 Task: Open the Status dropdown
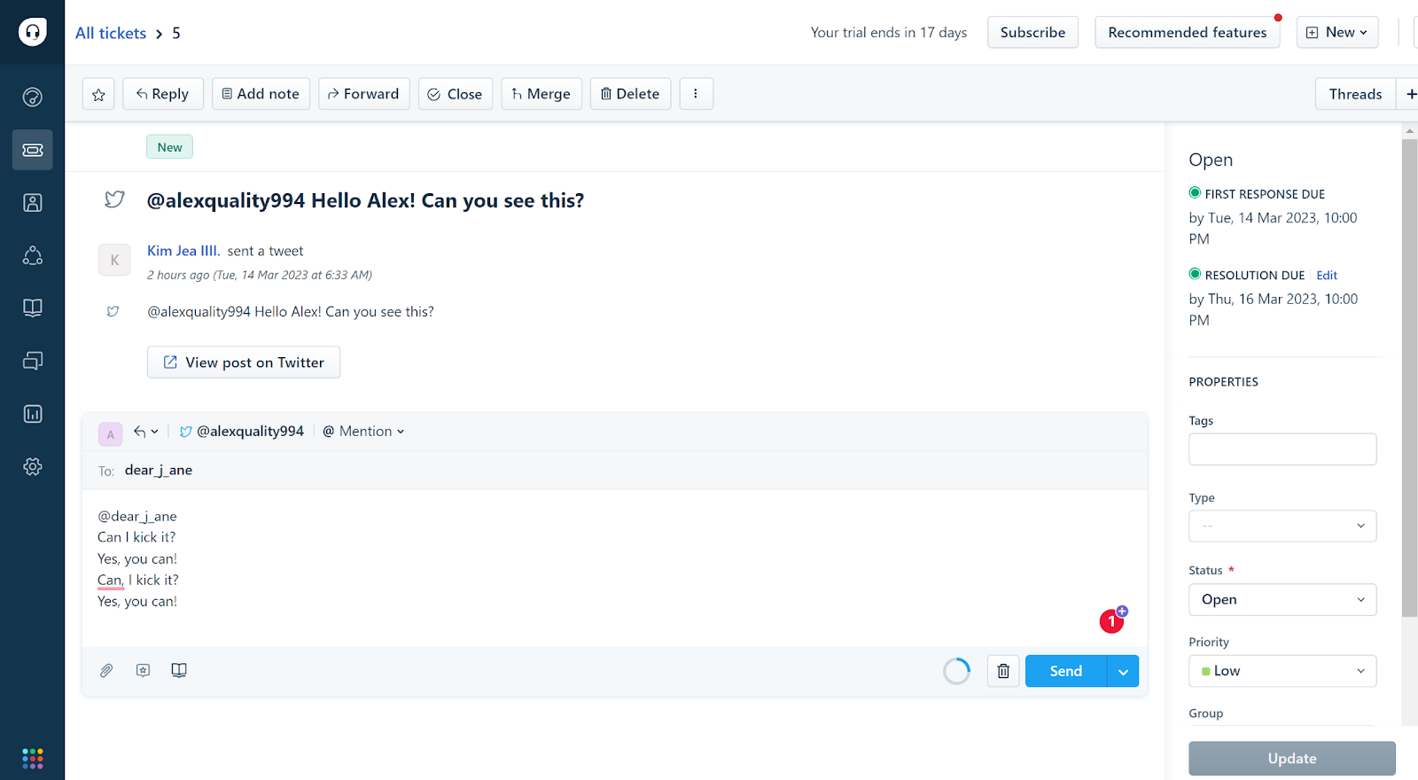1282,600
